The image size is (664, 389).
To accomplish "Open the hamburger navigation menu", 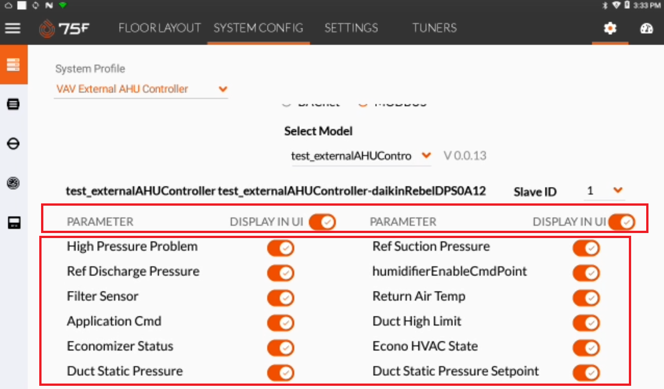I will click(x=13, y=28).
